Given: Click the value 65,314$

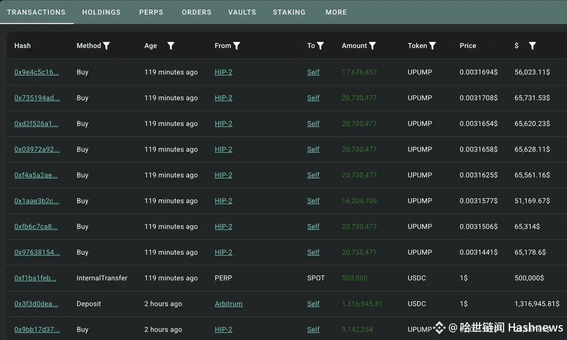Looking at the screenshot, I should click(527, 227).
